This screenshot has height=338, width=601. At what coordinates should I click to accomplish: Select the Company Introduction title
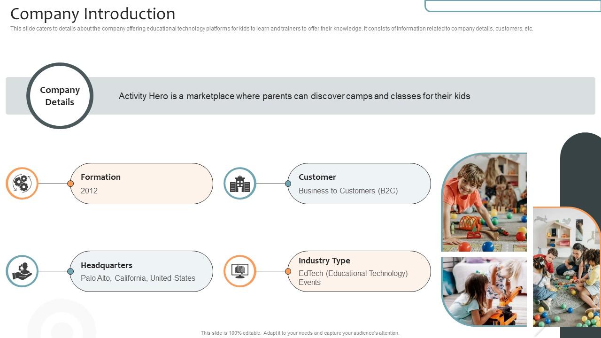coord(93,14)
